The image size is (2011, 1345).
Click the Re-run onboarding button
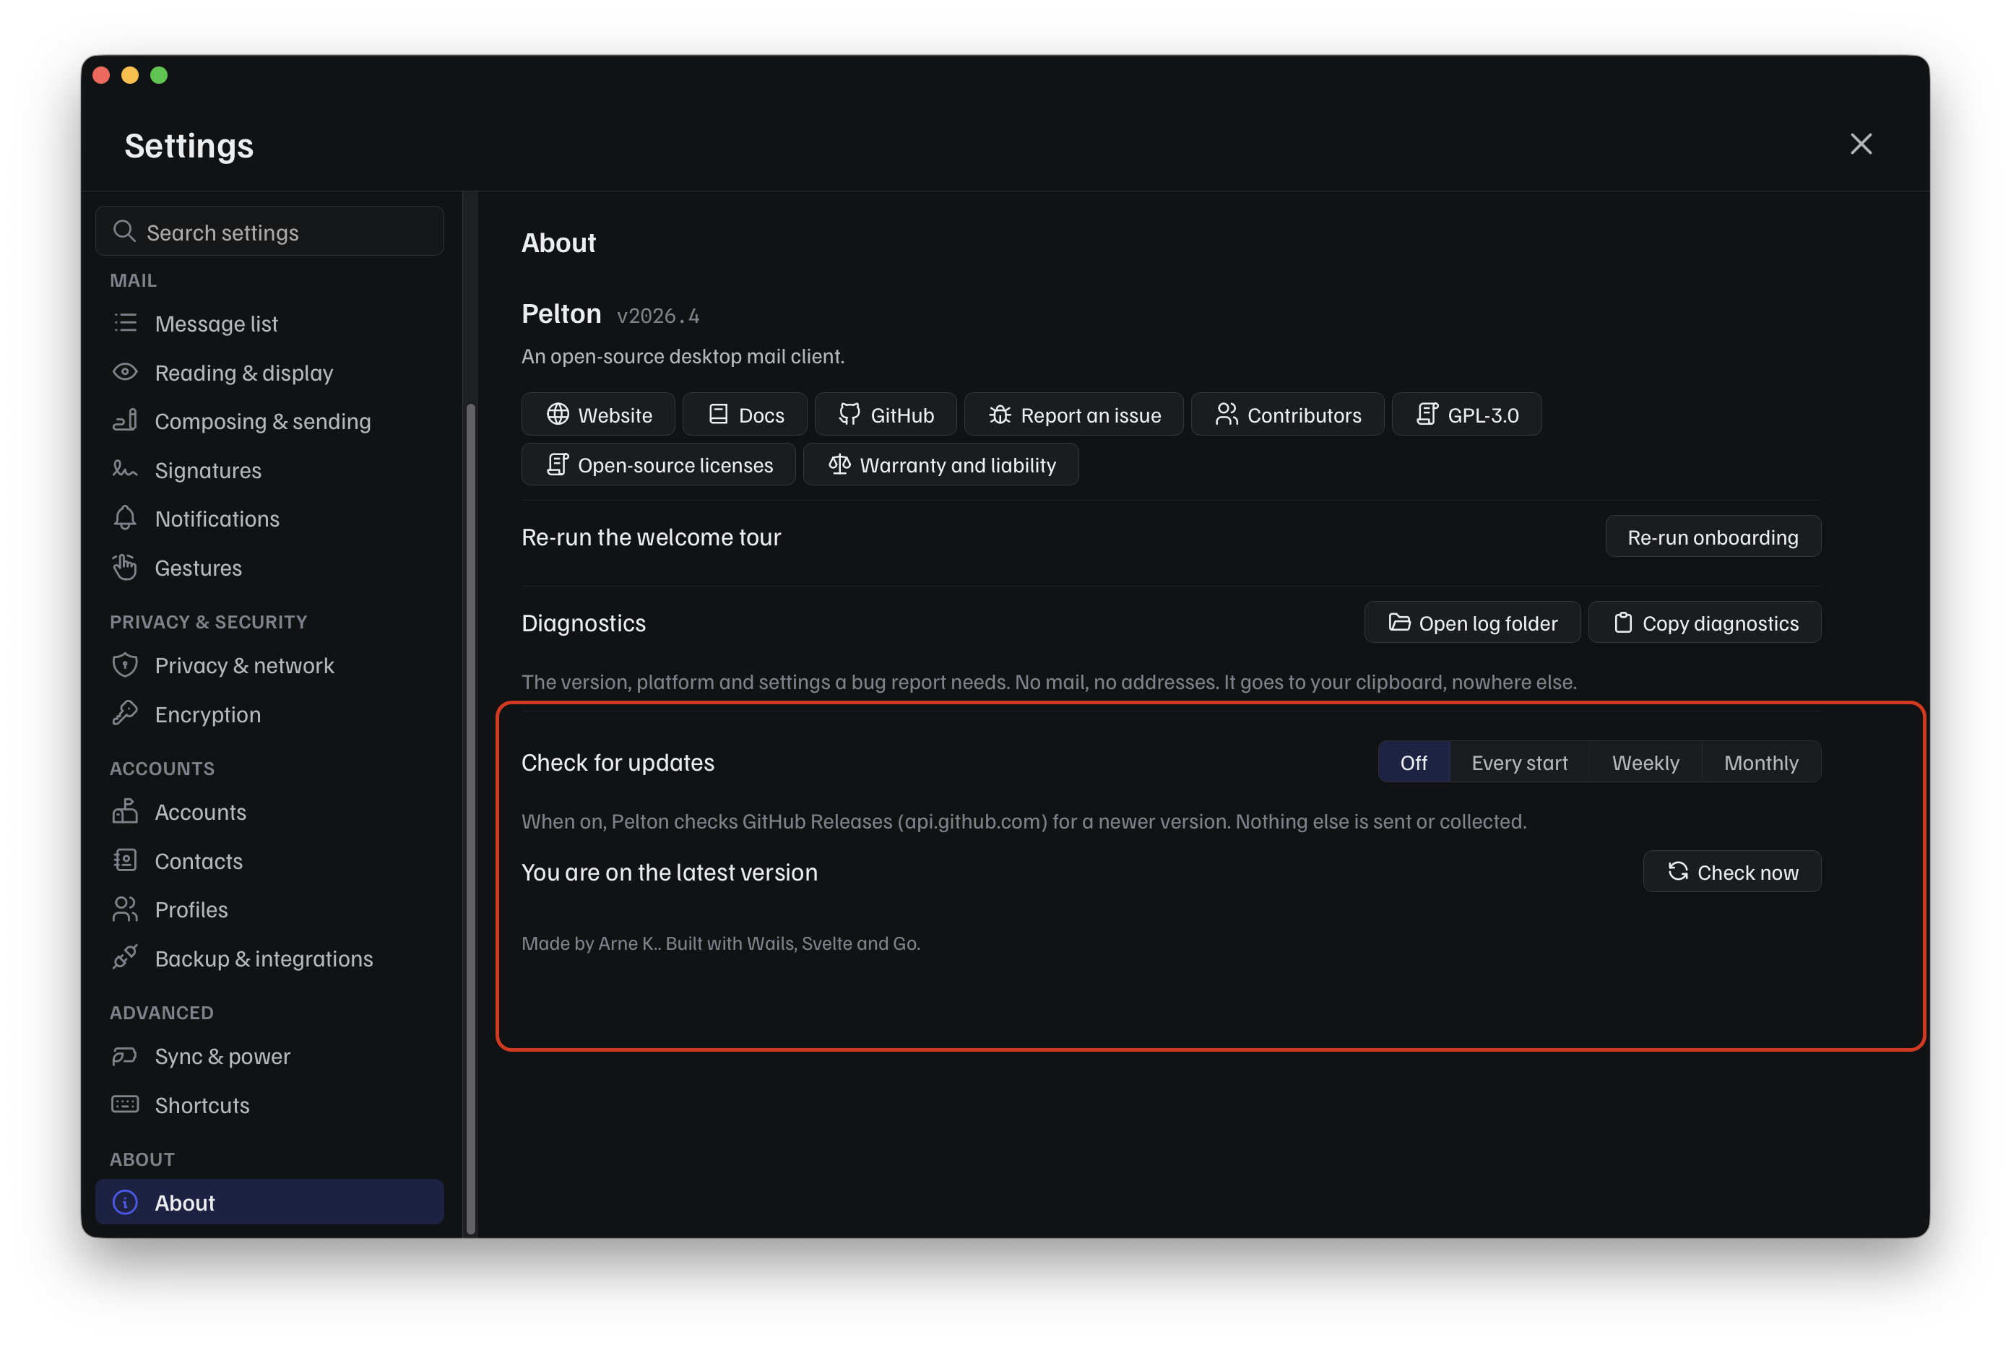[1713, 536]
